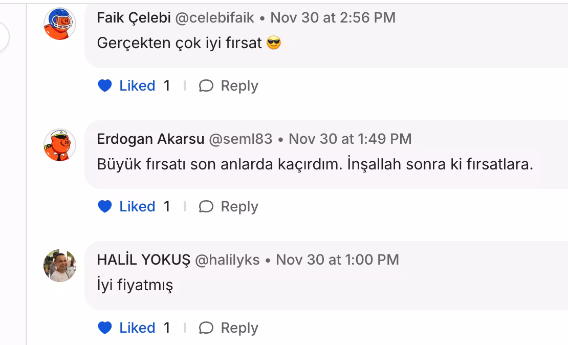Click the reply bubble icon under Faik Çelebi's comment

tap(206, 86)
